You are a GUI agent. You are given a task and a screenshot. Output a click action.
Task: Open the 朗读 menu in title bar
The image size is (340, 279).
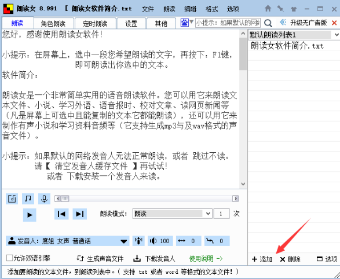pyautogui.click(x=169, y=9)
